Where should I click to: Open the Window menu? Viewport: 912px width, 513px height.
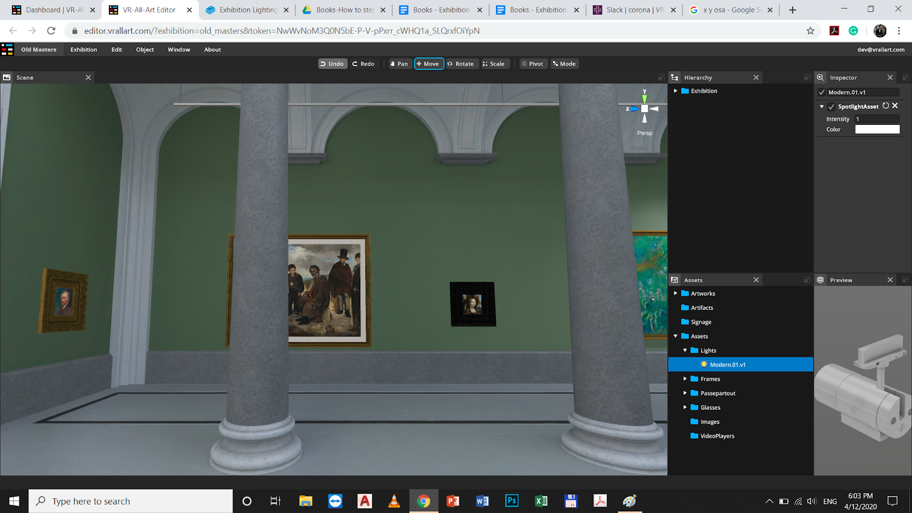click(x=179, y=50)
